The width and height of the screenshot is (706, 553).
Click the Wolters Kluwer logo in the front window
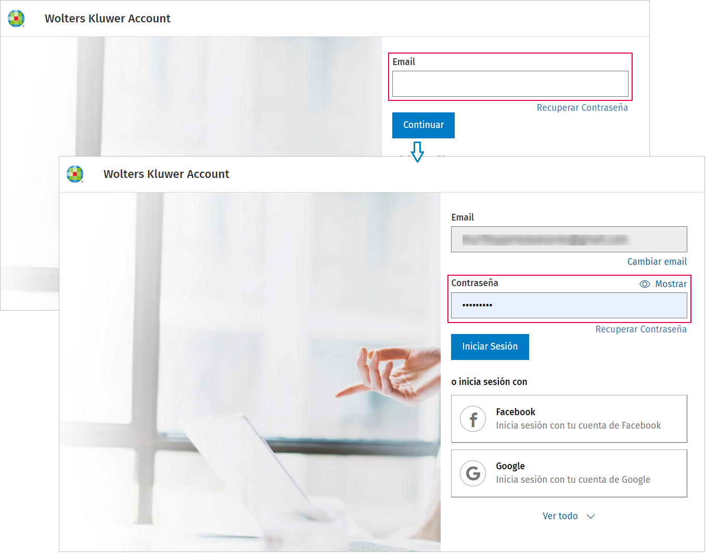click(x=75, y=174)
